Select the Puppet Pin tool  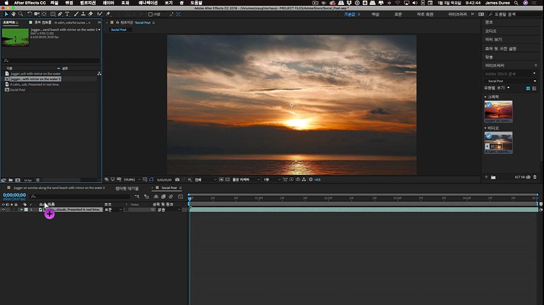pyautogui.click(x=108, y=14)
